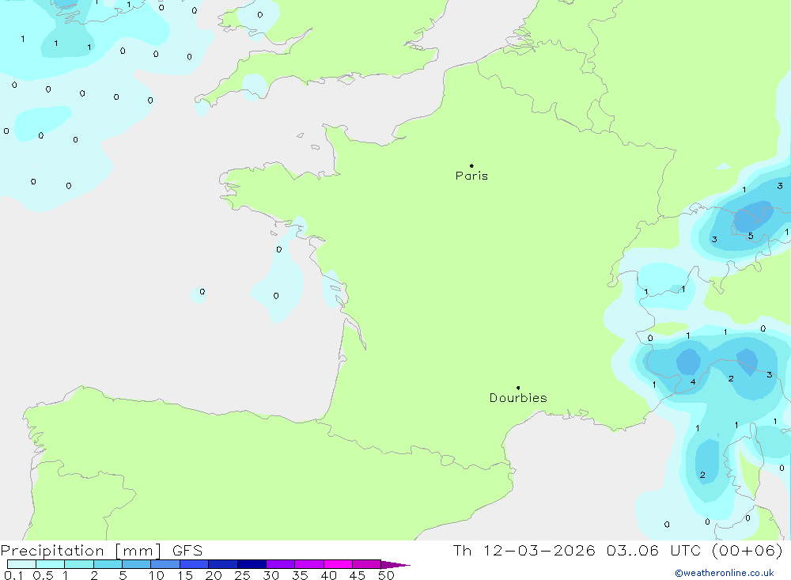The width and height of the screenshot is (791, 580).
Task: Select the 30–35 mm legend swatch
Action: (281, 564)
